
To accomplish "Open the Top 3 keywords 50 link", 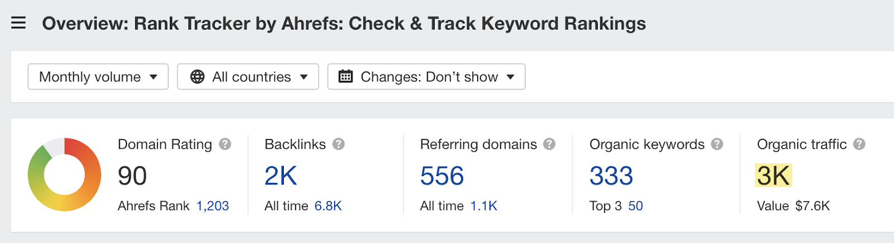I will coord(635,206).
